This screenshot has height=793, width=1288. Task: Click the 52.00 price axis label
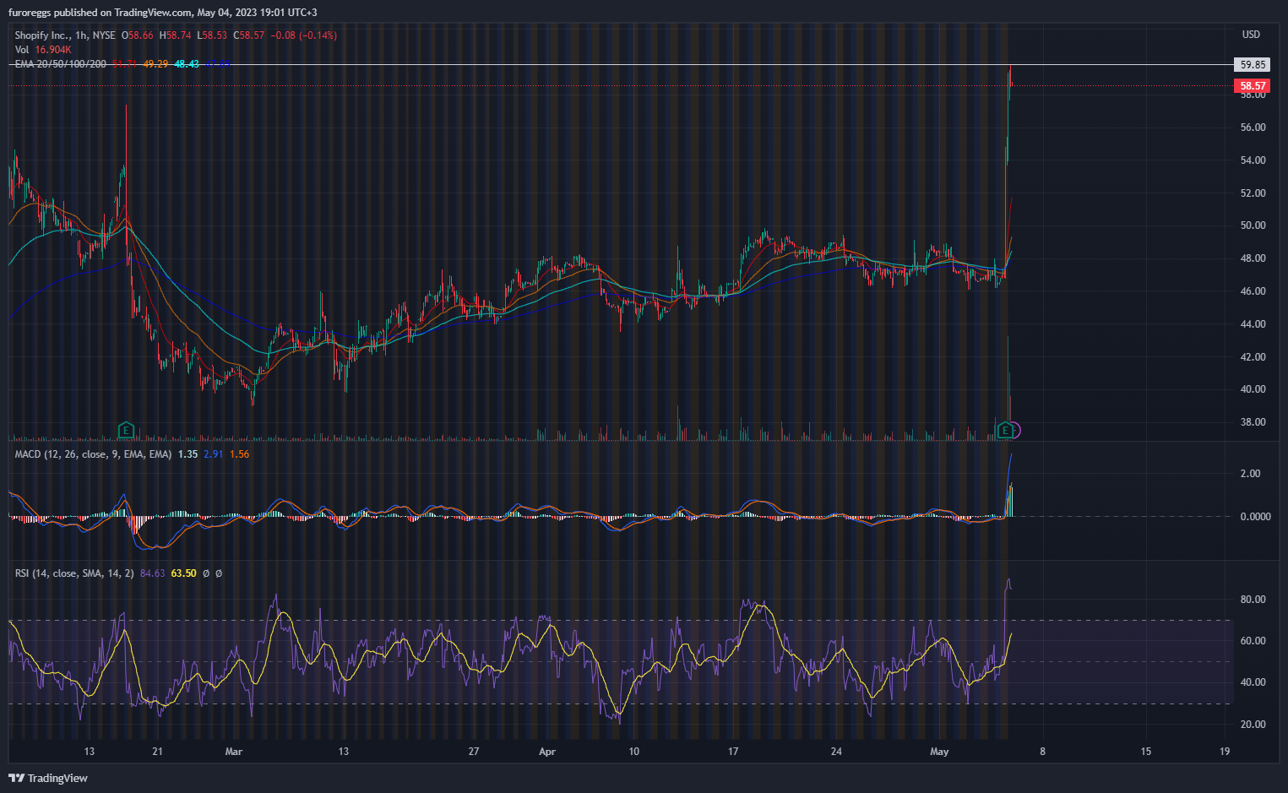1253,193
